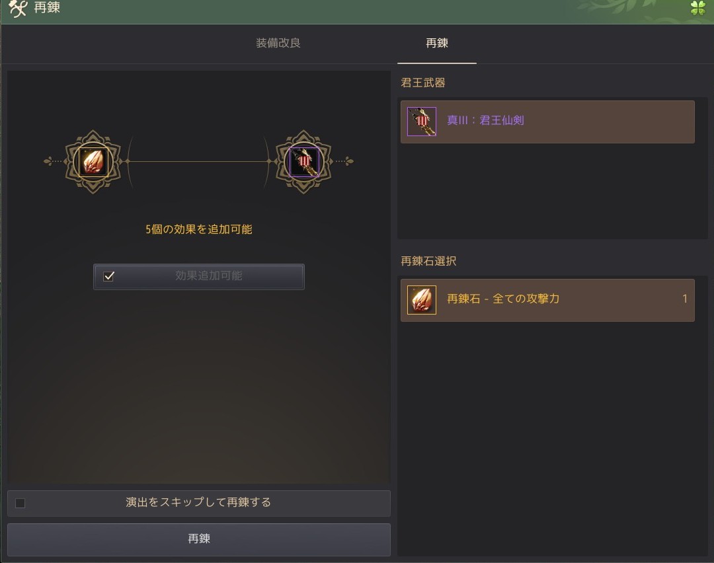
Task: Switch to the 装備改良 tab
Action: [278, 43]
